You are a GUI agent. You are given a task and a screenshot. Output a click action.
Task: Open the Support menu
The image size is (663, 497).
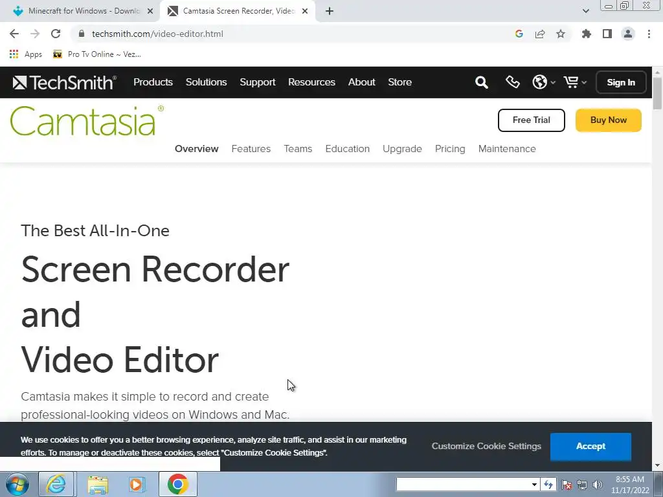(x=258, y=82)
